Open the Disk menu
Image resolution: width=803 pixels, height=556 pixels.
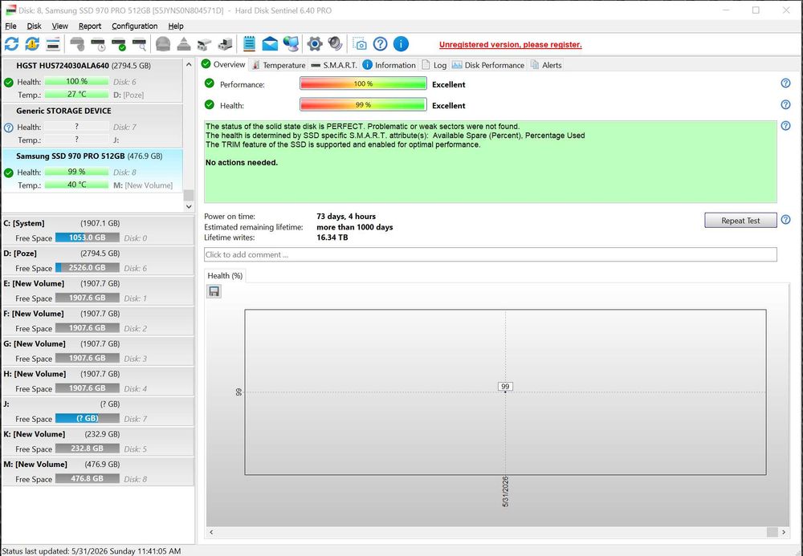point(35,26)
